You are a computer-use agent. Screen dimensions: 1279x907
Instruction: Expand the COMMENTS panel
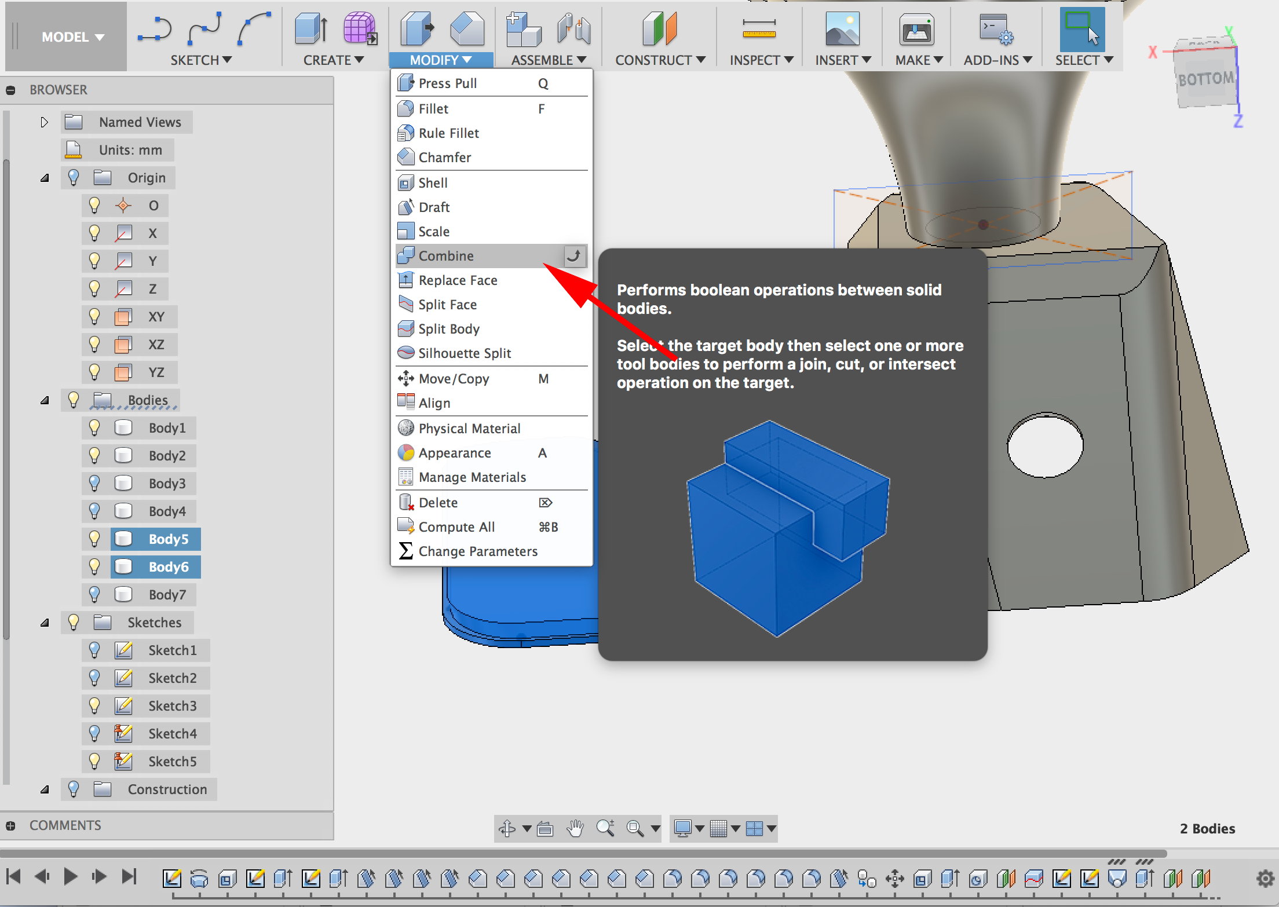click(10, 825)
